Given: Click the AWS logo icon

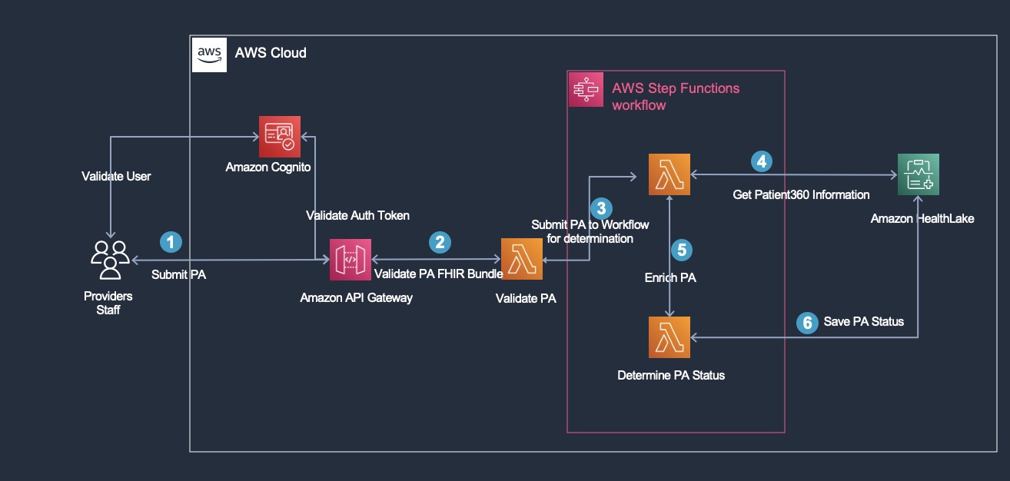Looking at the screenshot, I should [209, 54].
